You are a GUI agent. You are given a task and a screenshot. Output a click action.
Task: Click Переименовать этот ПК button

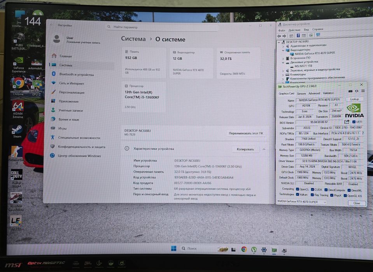point(246,133)
